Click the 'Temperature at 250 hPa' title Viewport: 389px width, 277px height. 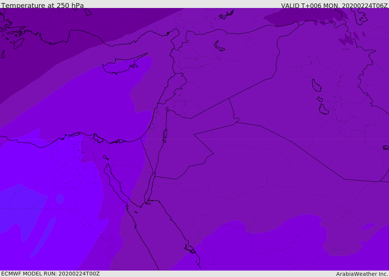click(x=43, y=5)
